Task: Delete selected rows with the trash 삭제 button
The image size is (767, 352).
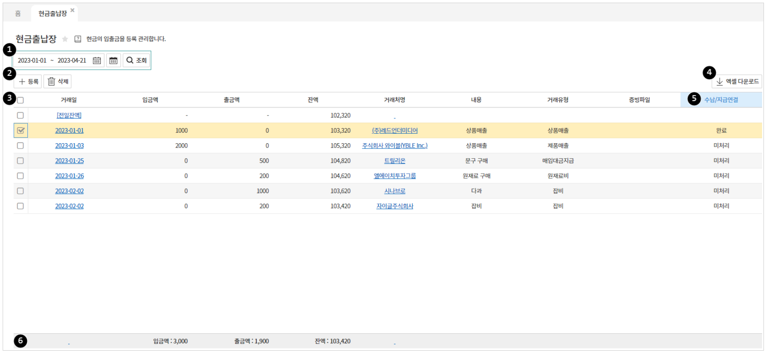Action: click(x=58, y=82)
